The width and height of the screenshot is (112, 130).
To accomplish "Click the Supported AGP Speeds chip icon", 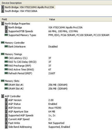I will (6, 115).
